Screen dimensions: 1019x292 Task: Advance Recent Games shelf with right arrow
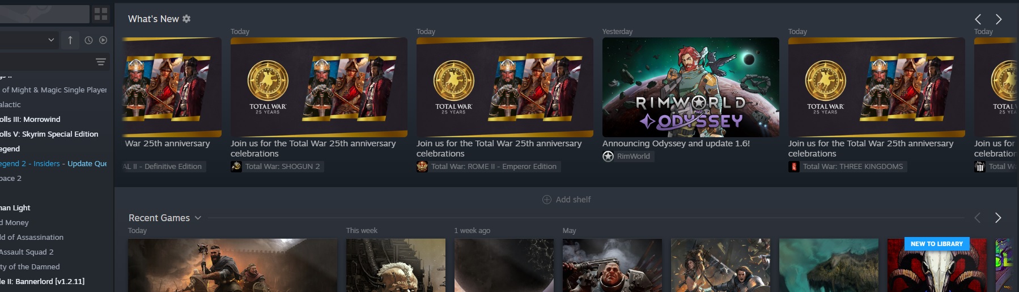[998, 218]
